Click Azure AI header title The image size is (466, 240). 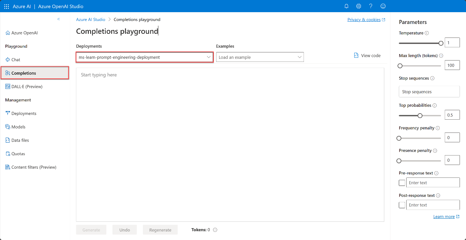click(x=22, y=6)
